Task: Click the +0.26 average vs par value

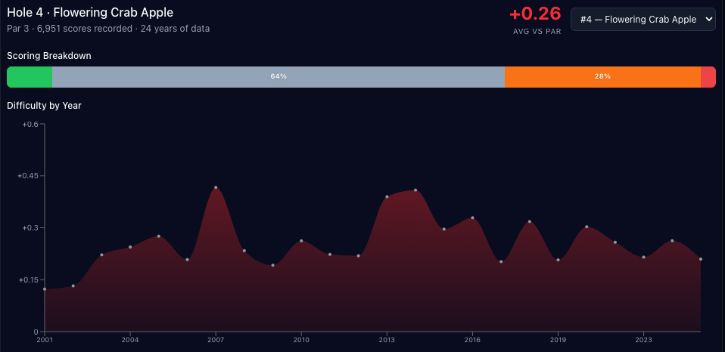Action: [535, 14]
